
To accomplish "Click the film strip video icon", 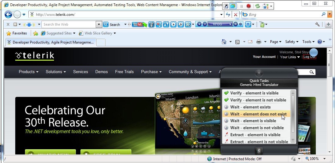I will click(151, 24).
